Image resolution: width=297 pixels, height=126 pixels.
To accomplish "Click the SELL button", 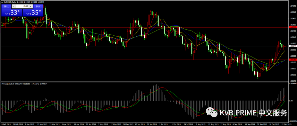I will coord(6,7).
